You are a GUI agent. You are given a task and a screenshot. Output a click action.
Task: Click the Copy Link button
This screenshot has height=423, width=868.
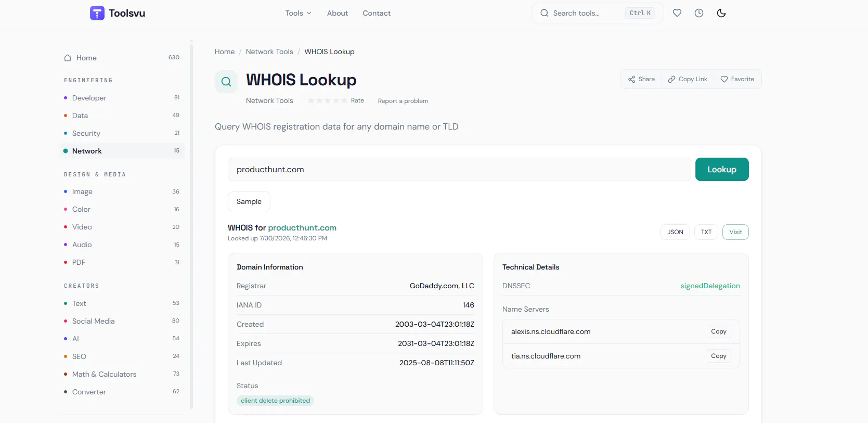point(688,79)
